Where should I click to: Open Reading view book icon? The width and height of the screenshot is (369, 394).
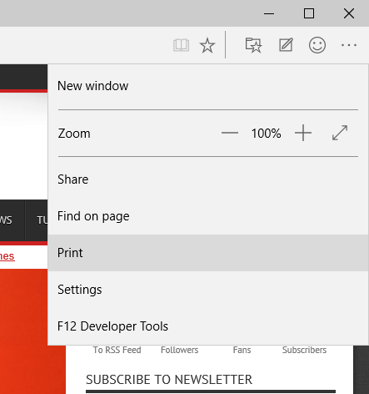pos(181,45)
